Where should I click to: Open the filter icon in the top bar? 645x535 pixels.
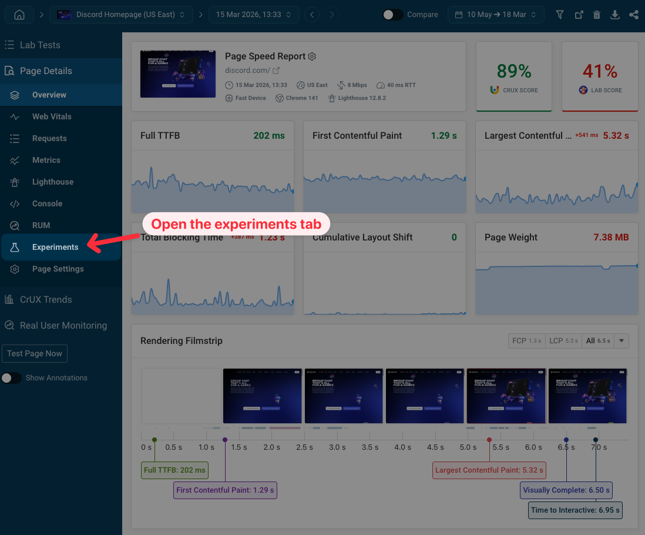(559, 15)
